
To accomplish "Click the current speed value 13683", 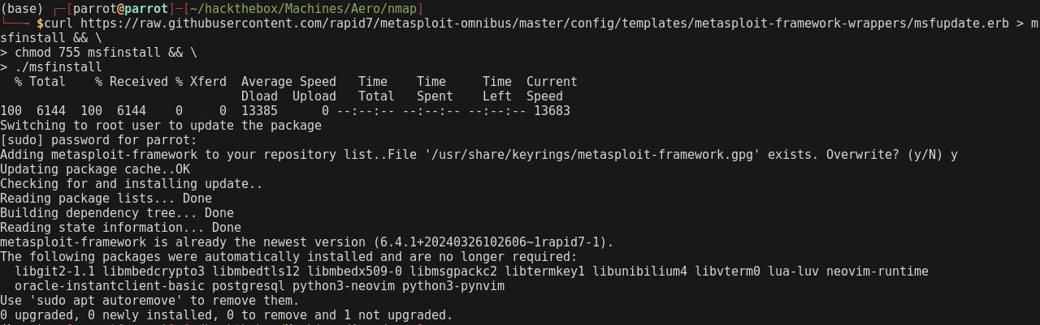I will pyautogui.click(x=552, y=110).
